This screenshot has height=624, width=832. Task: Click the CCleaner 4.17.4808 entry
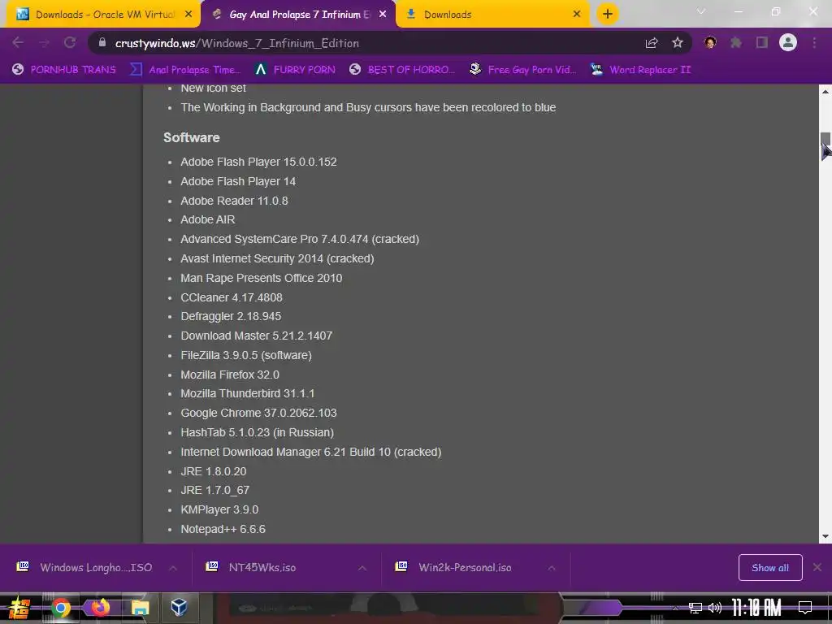coord(232,297)
